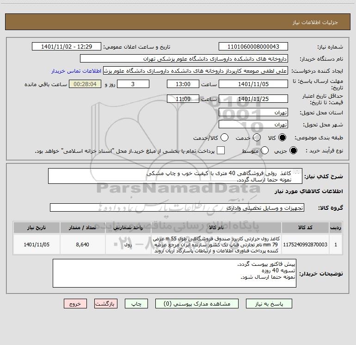The height and width of the screenshot is (345, 356).
Task: Click the نام دستگاه خریدار field
Action: pyautogui.click(x=184, y=59)
